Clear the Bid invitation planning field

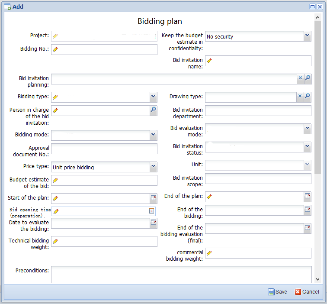[x=300, y=78]
